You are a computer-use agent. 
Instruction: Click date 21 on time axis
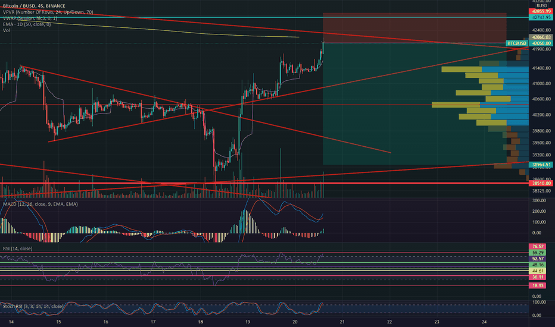pos(342,322)
